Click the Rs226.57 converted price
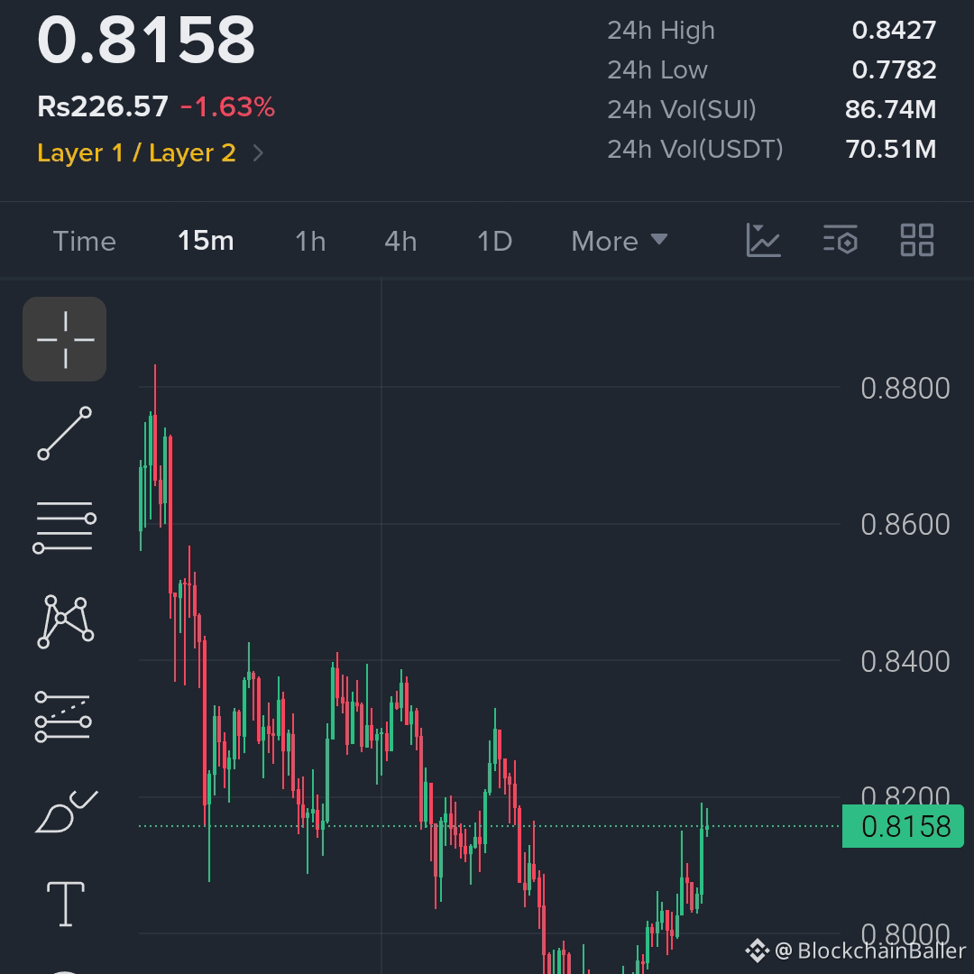Image resolution: width=974 pixels, height=974 pixels. point(103,106)
